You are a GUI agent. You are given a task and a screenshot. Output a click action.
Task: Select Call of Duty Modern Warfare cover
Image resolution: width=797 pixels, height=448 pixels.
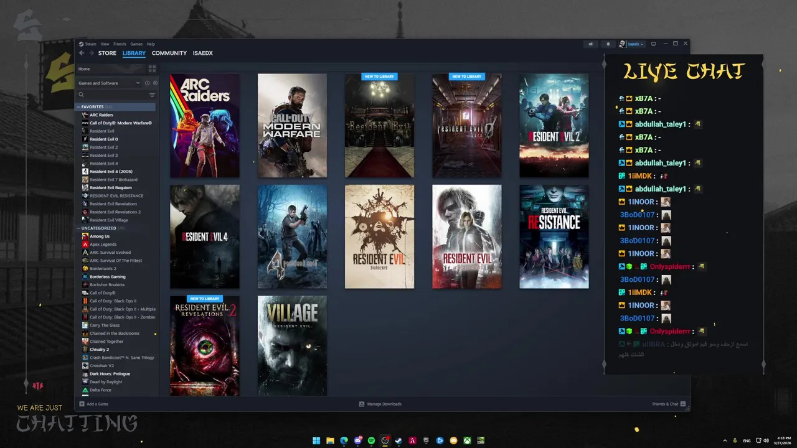292,126
